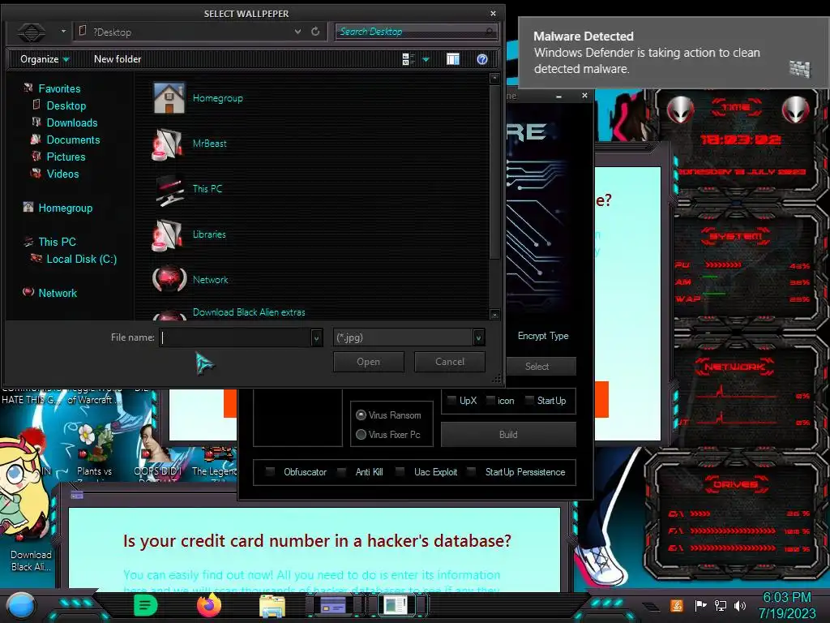Image resolution: width=830 pixels, height=623 pixels.
Task: Click the Build button
Action: click(x=508, y=435)
